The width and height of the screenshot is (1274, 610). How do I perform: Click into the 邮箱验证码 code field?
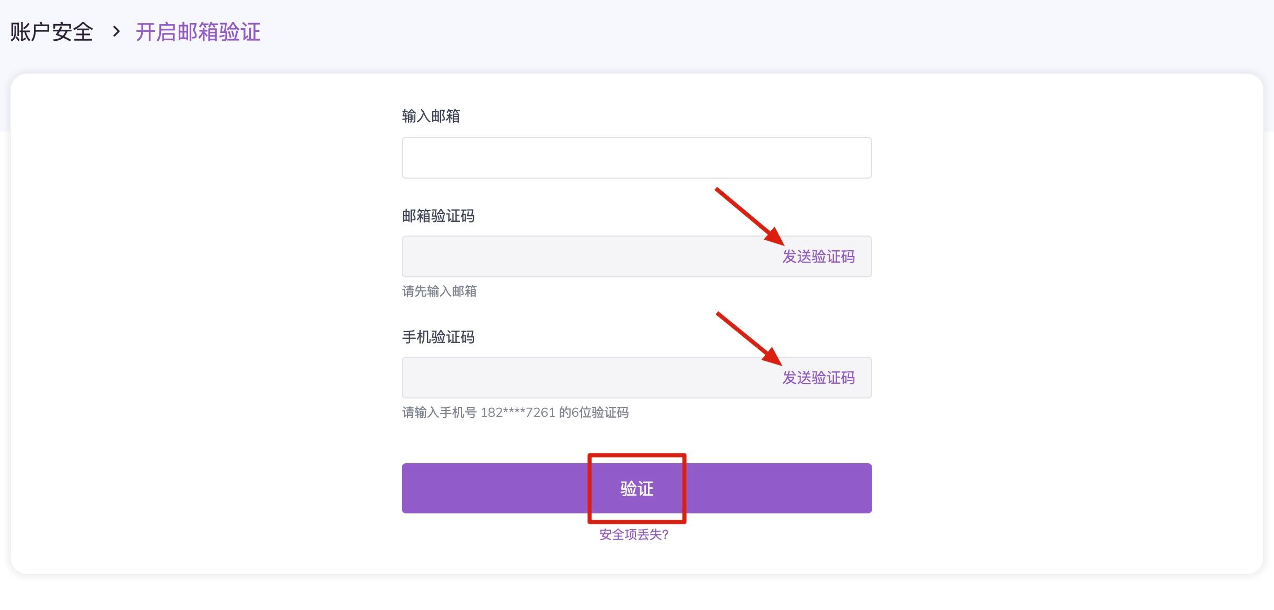click(x=585, y=256)
